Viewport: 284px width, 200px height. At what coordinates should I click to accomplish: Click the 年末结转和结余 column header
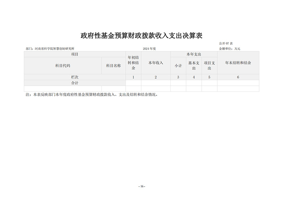238,63
